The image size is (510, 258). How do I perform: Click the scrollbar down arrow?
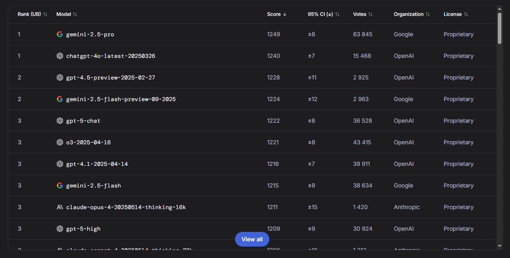coord(500,246)
